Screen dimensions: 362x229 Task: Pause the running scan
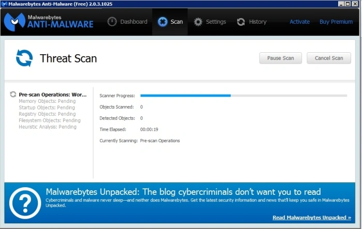[281, 58]
